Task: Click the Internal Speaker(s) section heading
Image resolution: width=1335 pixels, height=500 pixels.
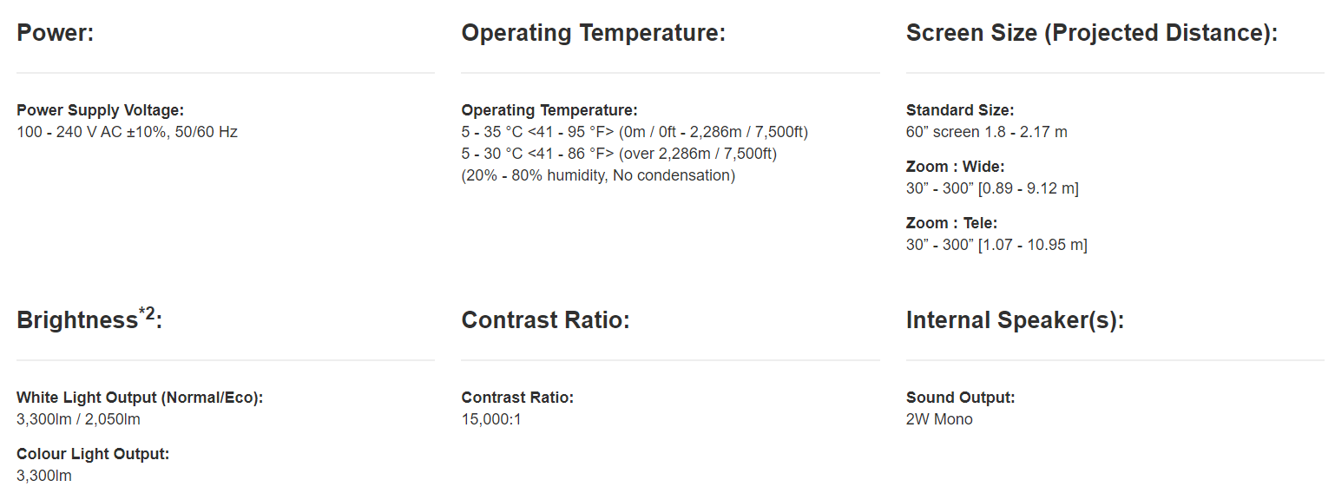Action: [1015, 320]
